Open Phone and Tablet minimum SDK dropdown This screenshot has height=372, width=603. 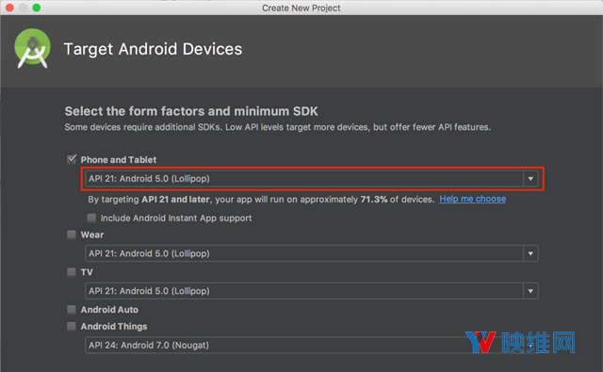(x=311, y=179)
